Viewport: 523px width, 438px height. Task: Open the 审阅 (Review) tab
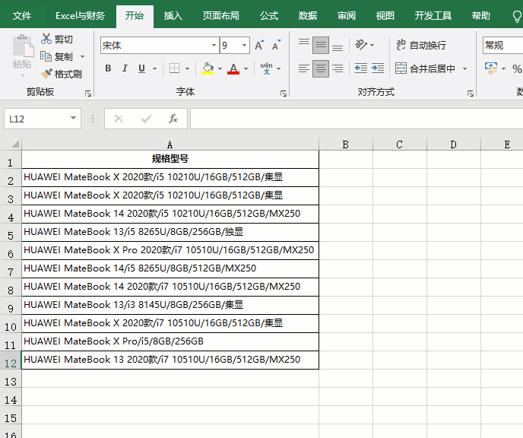[x=346, y=16]
